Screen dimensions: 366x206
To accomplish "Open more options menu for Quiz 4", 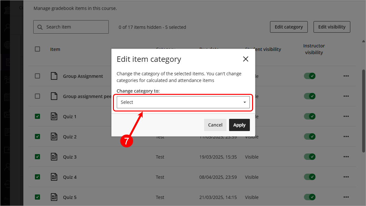I will 346,177.
